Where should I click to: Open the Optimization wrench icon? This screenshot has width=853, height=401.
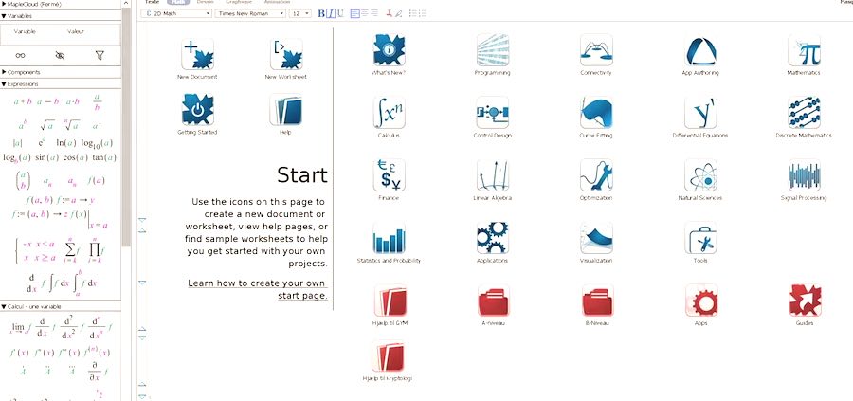point(596,175)
